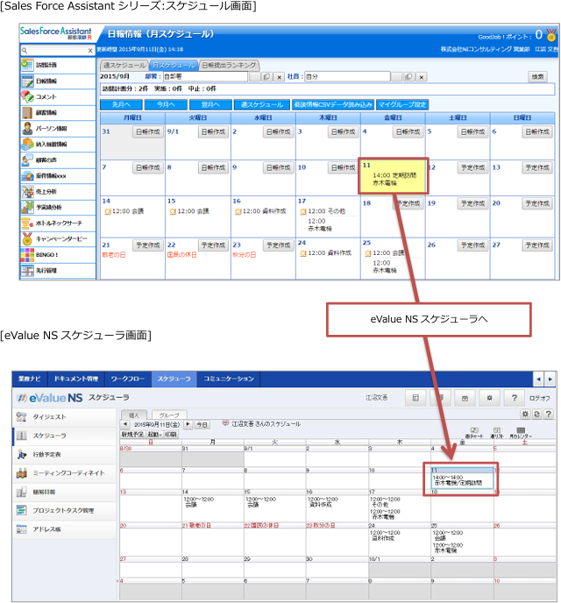Open the 売上分析 chart icon
The height and width of the screenshot is (603, 561).
click(27, 192)
